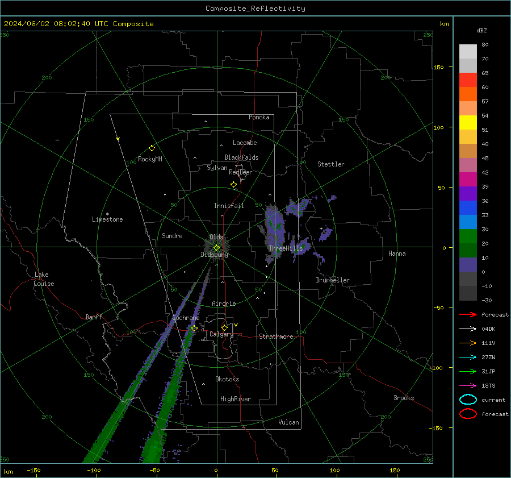Select the 65 dBZ red color swatch
Image resolution: width=511 pixels, height=478 pixels.
pyautogui.click(x=468, y=80)
